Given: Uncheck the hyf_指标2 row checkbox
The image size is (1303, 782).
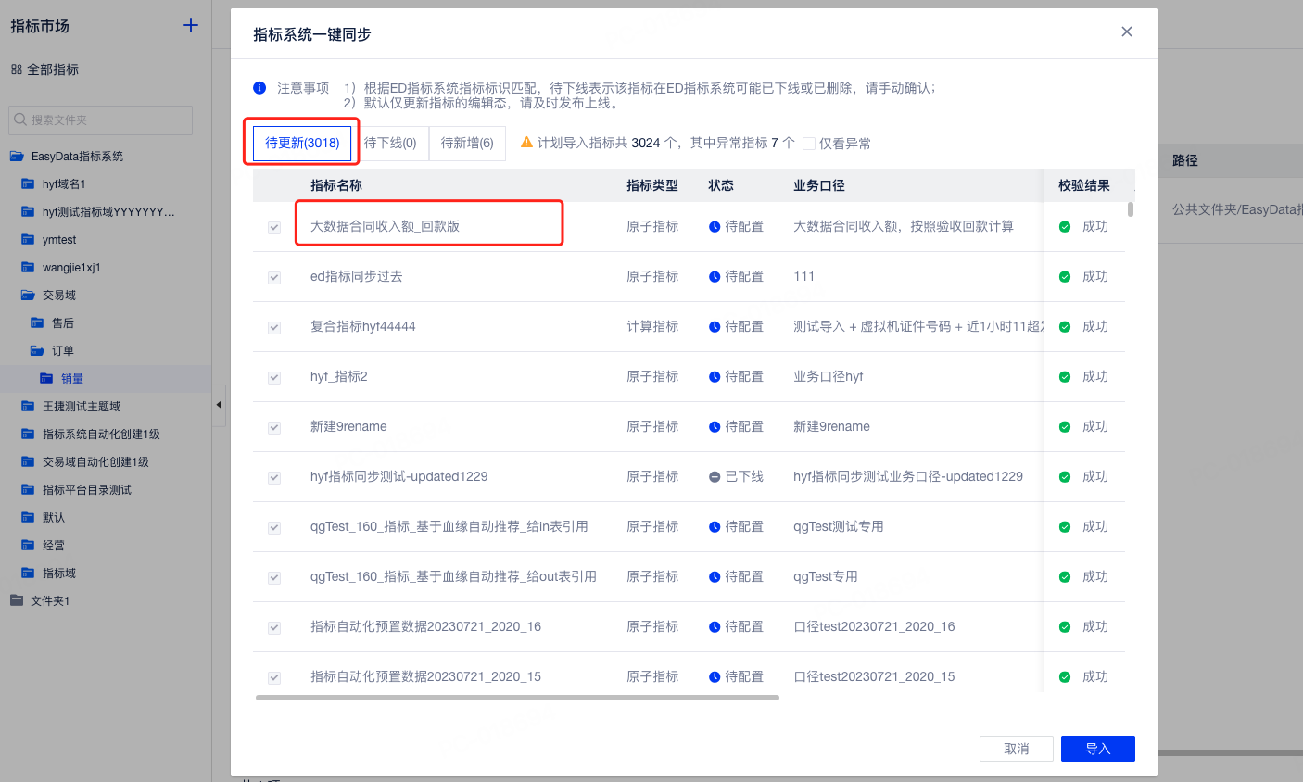Looking at the screenshot, I should click(x=274, y=377).
